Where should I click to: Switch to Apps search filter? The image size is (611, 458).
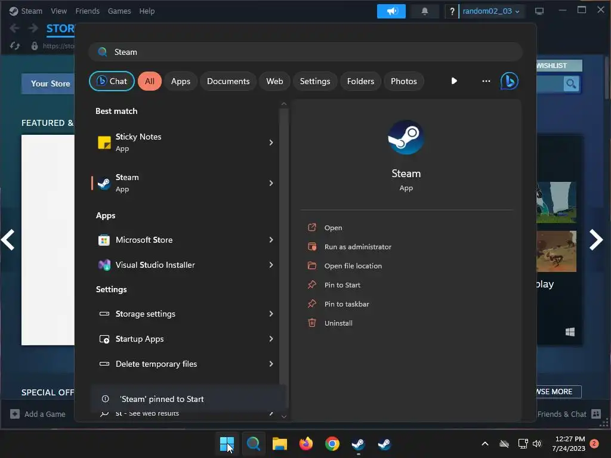pyautogui.click(x=180, y=81)
